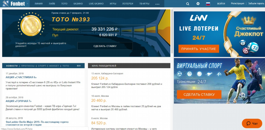Open the ЛОТЕРЕИ menu item
The height and width of the screenshot is (130, 265).
pos(128,4)
